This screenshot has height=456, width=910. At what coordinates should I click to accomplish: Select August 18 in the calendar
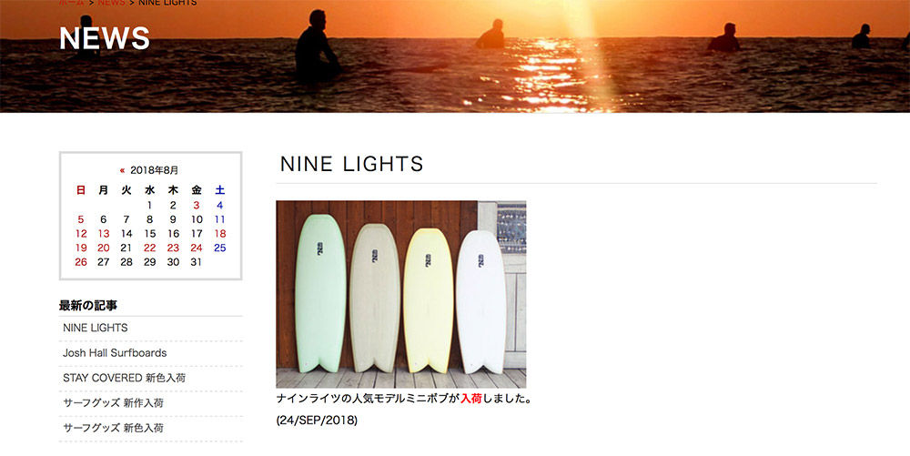pos(220,234)
